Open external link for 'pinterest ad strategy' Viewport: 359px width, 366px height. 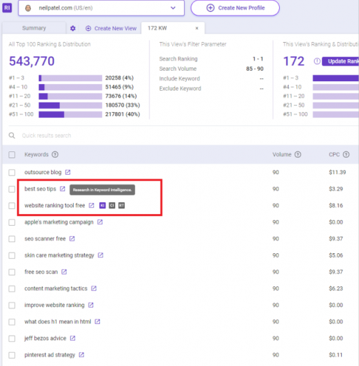click(x=81, y=355)
